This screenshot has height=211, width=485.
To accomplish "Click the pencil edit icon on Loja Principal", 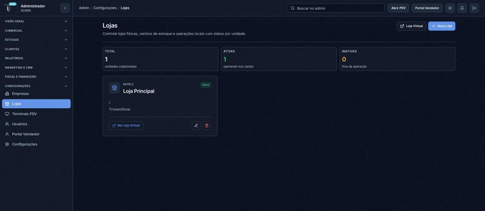I will [196, 126].
